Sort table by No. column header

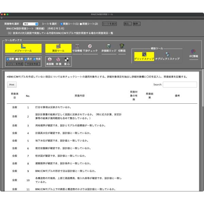(x=28, y=96)
